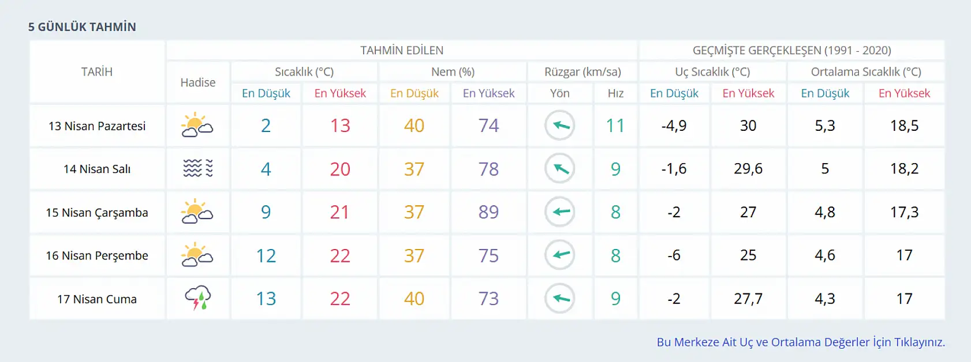Click wind direction arrow for 15 Nisan Çarşamba
Image resolution: width=971 pixels, height=362 pixels.
tap(560, 212)
